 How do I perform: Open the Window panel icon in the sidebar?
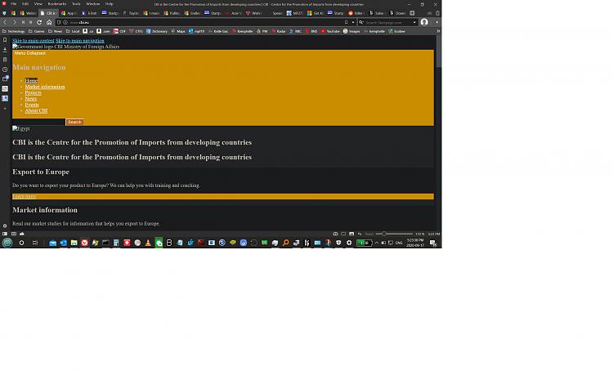point(5,79)
